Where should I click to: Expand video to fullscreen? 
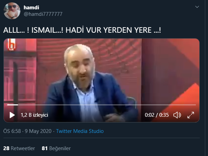click(191, 115)
